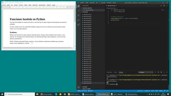Image resolution: width=171 pixels, height=96 pixels.
Task: Switch to Wondershare Filmora taskbar item
Action: click(131, 94)
